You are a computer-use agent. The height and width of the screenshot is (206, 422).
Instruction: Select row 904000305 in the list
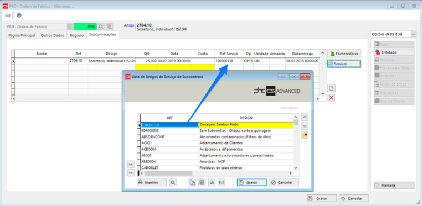(217, 131)
